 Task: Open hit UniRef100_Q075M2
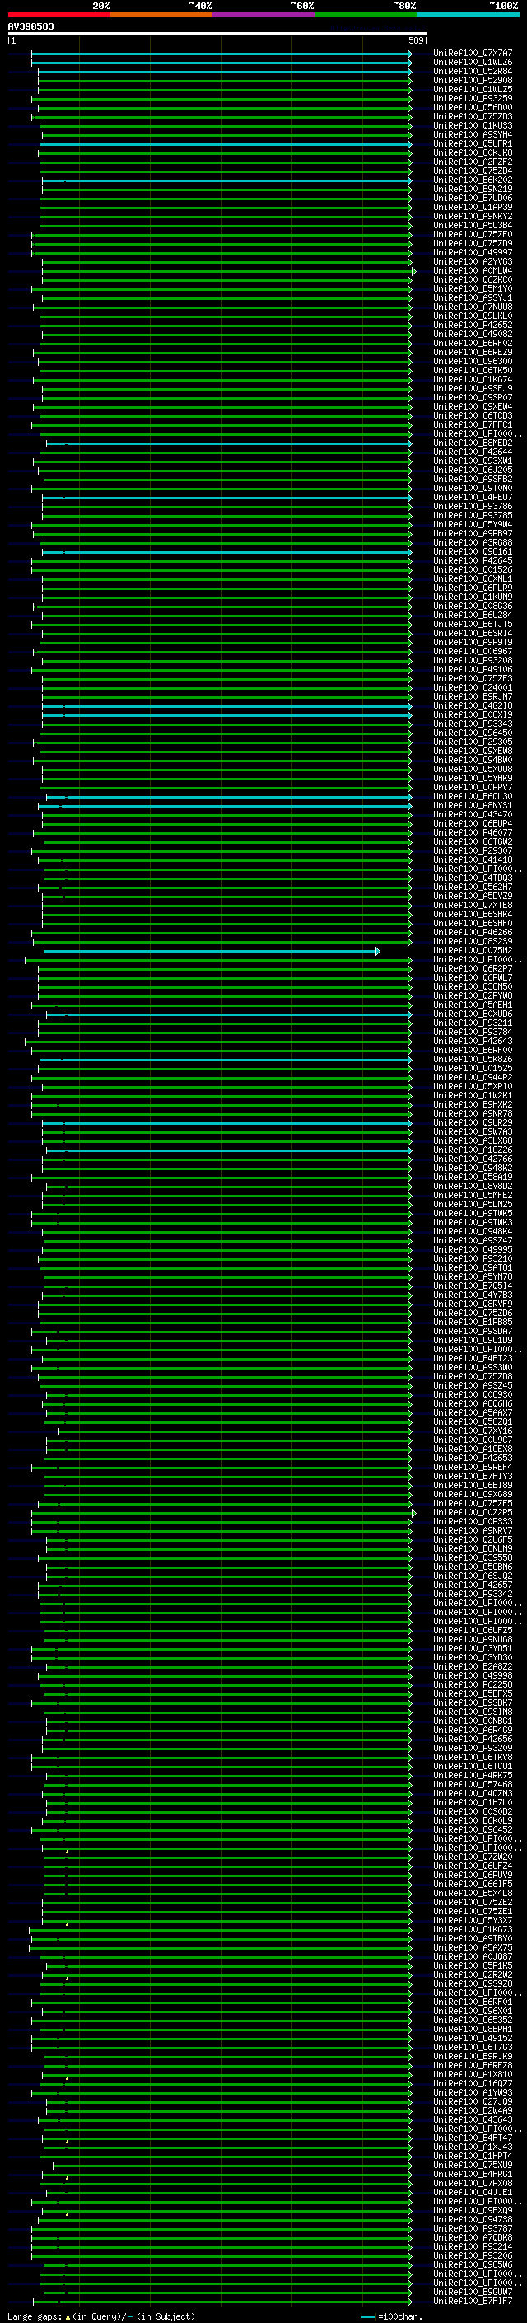pos(472,952)
